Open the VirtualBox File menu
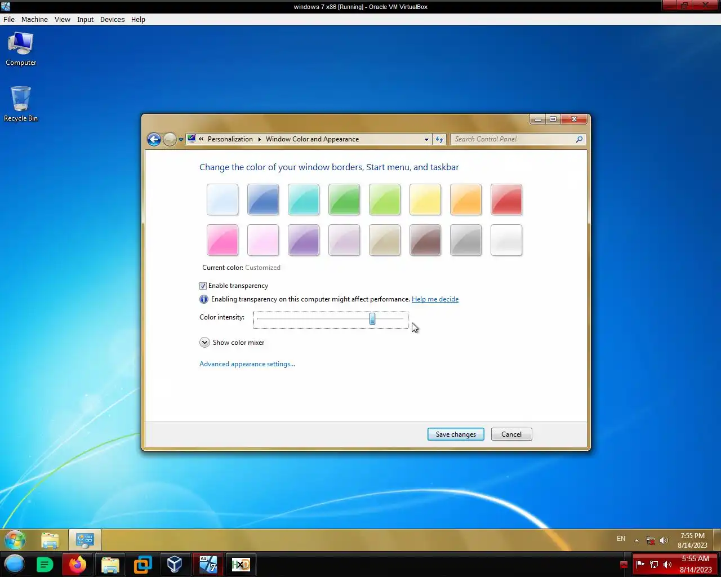 coord(9,19)
